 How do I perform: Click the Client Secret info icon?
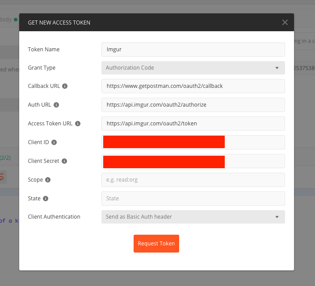pos(64,161)
